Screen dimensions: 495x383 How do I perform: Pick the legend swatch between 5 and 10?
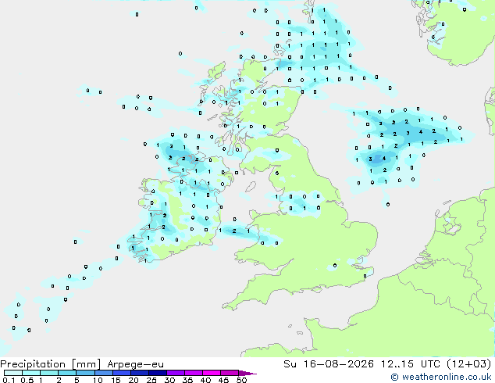85,373
